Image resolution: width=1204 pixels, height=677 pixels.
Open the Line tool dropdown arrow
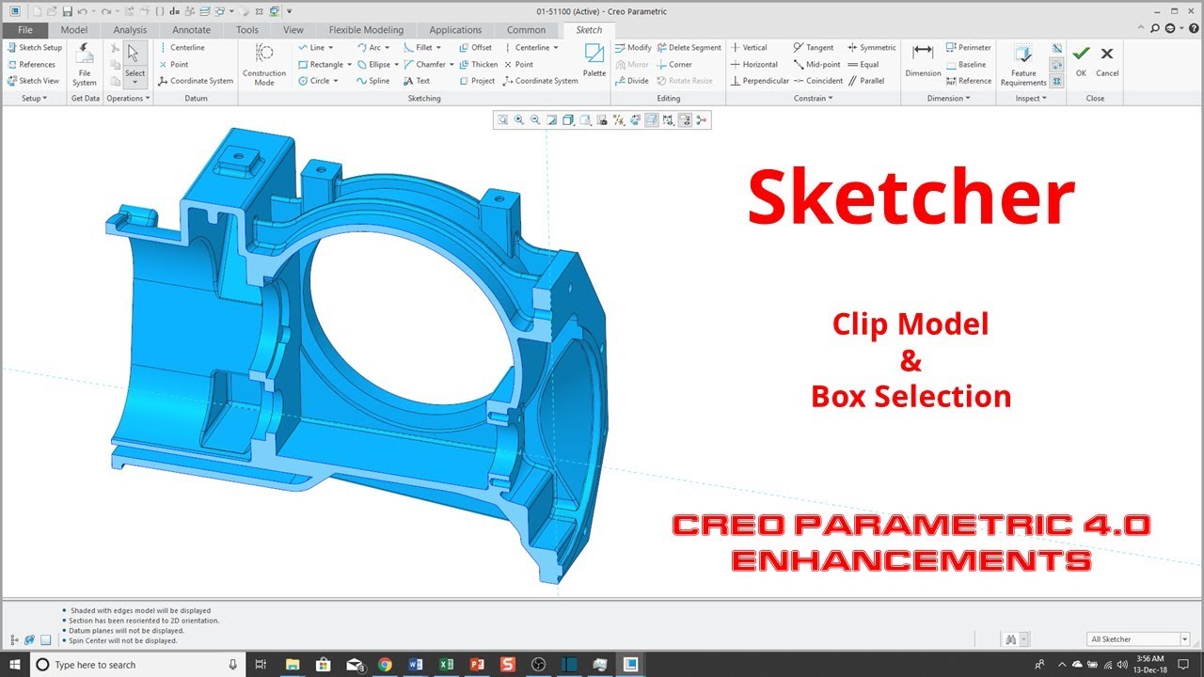tap(330, 47)
